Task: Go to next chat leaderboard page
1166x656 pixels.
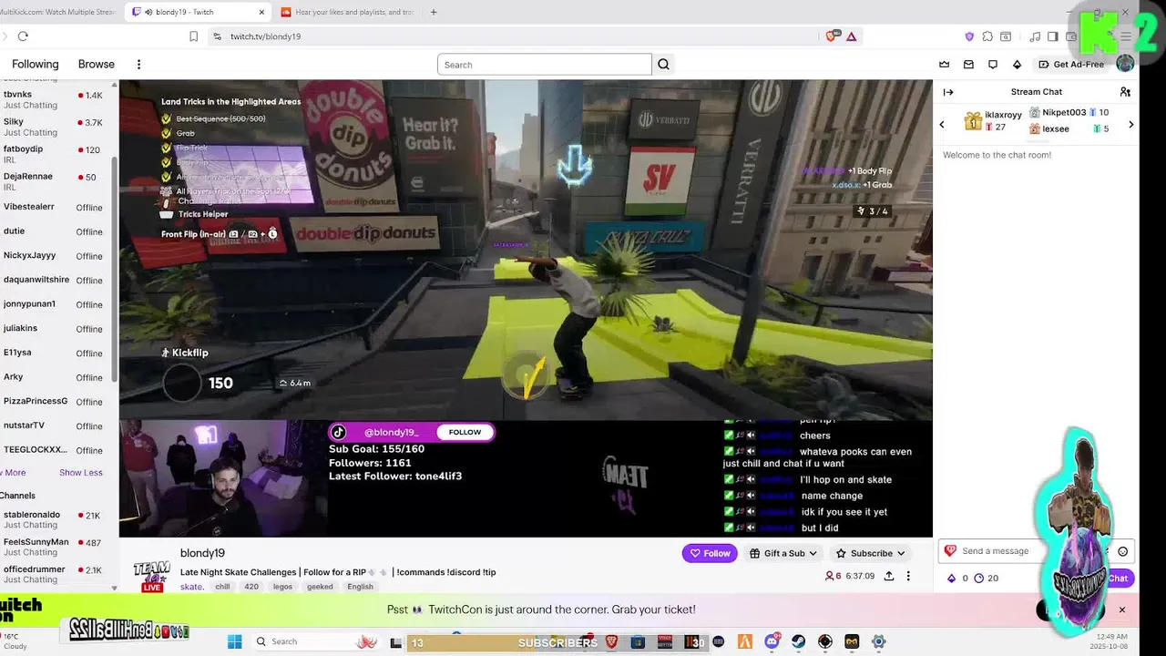Action: click(1131, 124)
